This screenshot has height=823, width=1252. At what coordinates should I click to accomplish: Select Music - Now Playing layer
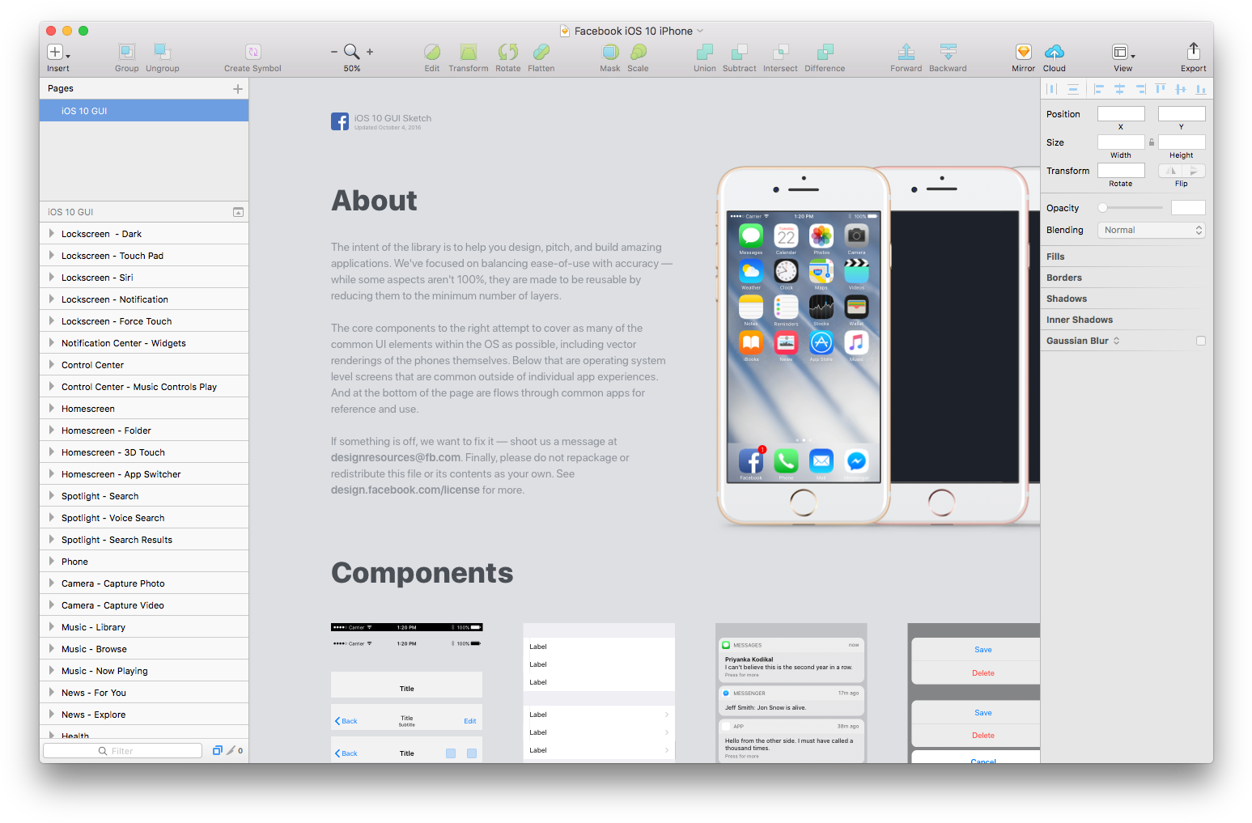point(144,671)
